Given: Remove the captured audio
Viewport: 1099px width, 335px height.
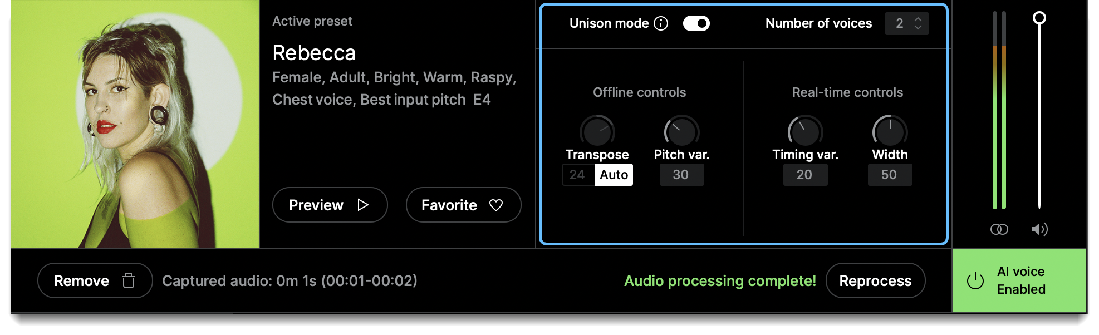Looking at the screenshot, I should (95, 280).
